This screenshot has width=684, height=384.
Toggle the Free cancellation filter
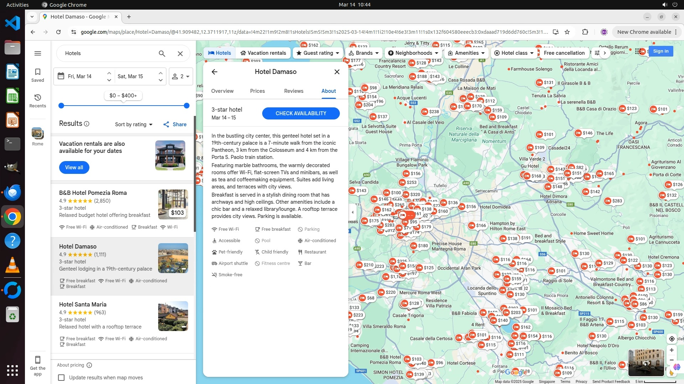564,53
